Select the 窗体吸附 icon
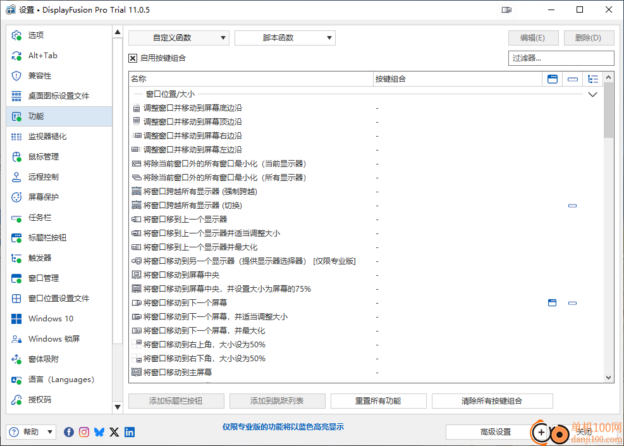624x446 pixels. (x=16, y=359)
